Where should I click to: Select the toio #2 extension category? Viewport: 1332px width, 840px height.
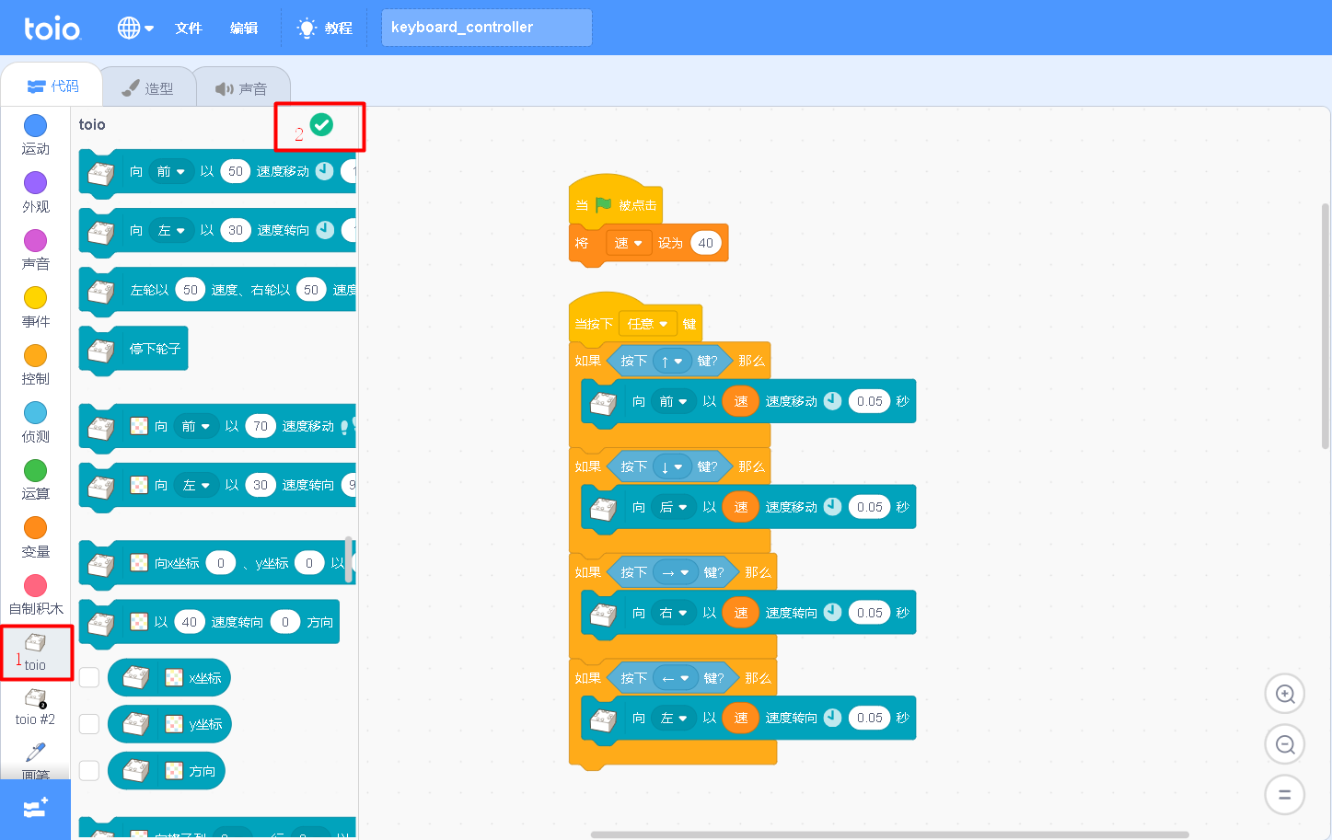click(x=35, y=708)
